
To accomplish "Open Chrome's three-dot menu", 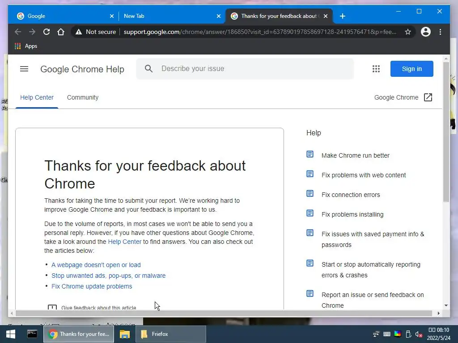I will click(x=440, y=32).
